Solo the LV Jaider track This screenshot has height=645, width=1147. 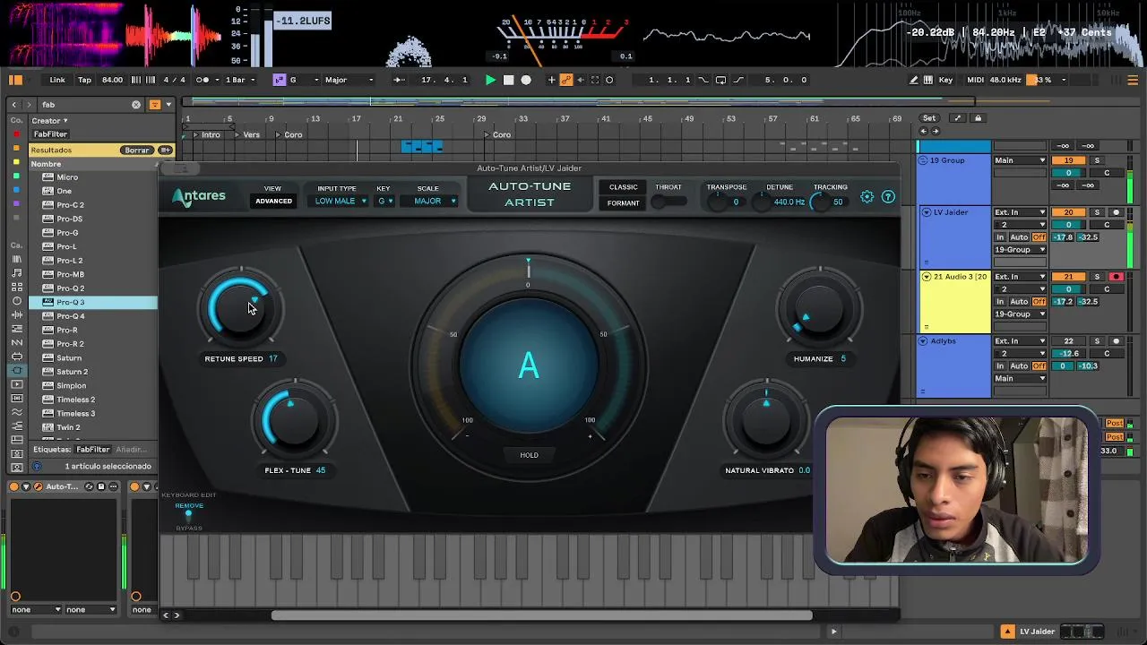pos(1096,212)
